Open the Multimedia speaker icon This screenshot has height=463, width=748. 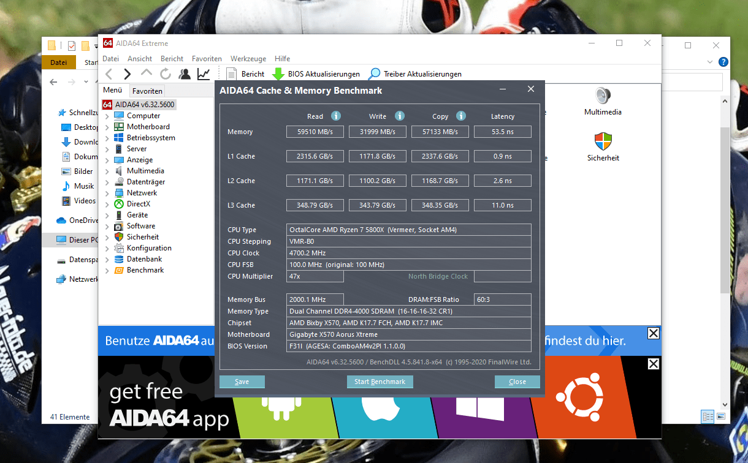coord(603,96)
